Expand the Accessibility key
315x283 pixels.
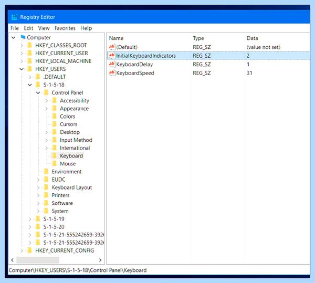pyautogui.click(x=46, y=101)
